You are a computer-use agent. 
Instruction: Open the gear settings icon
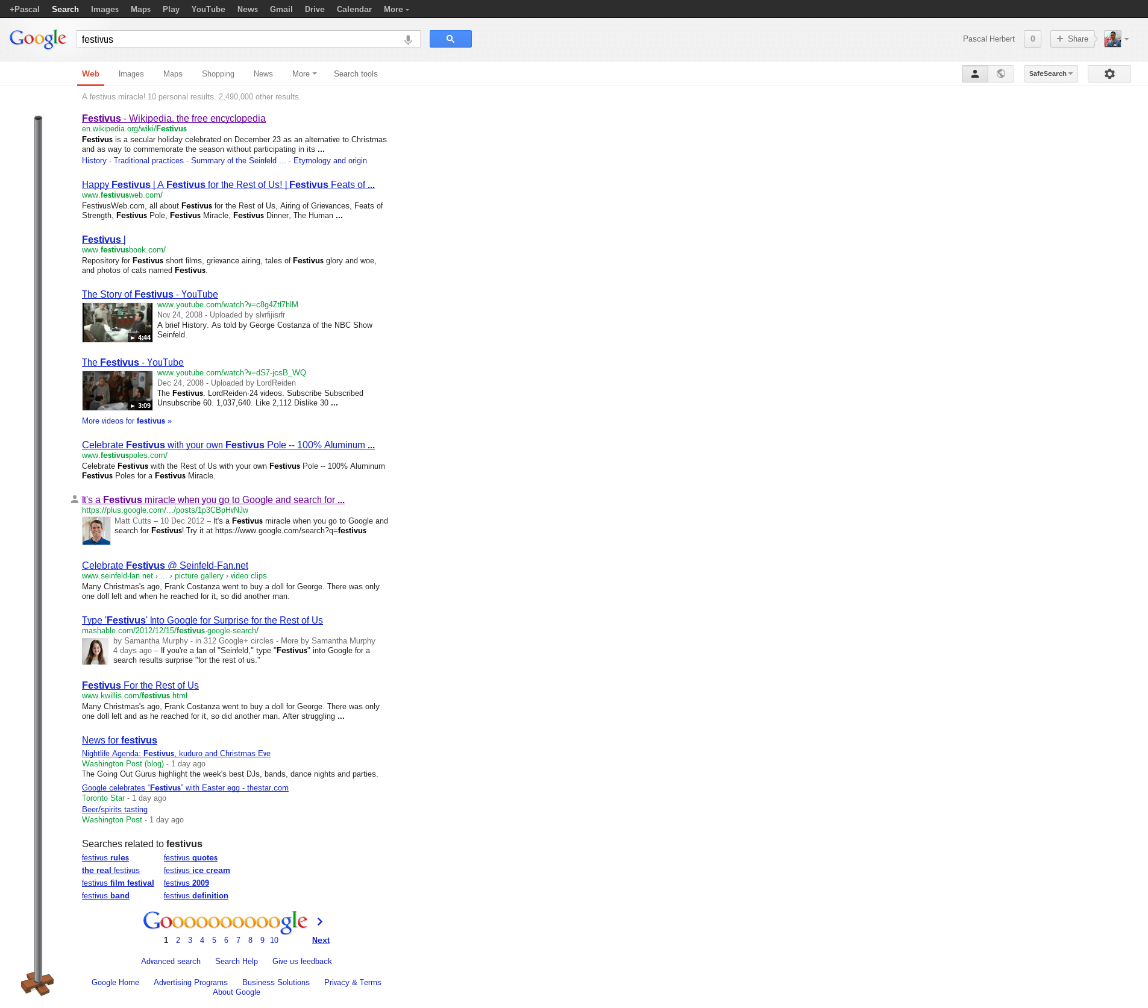(x=1109, y=74)
